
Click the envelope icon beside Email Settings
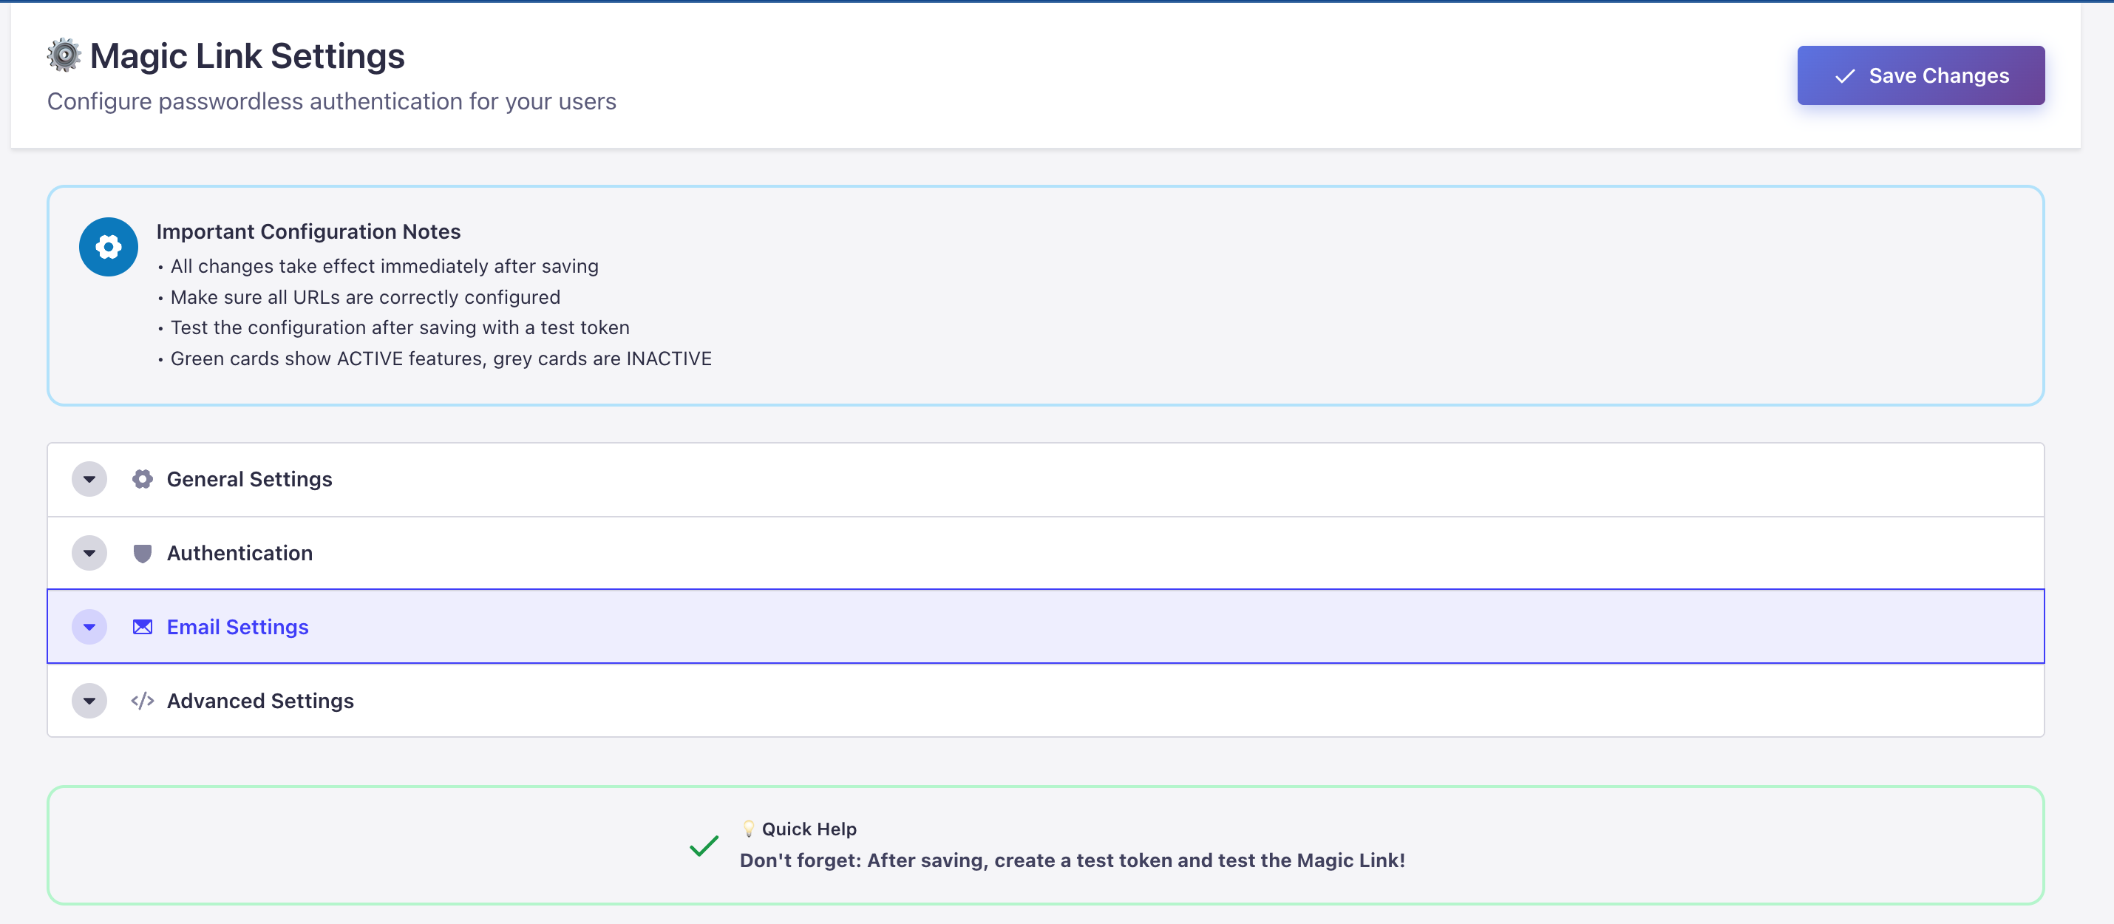pos(143,627)
